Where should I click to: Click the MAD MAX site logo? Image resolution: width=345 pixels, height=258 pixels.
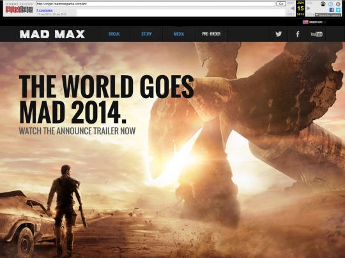pos(52,34)
